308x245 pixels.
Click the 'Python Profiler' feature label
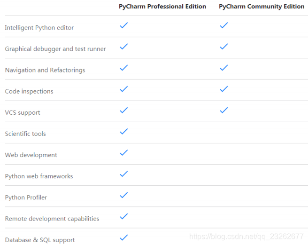point(26,198)
